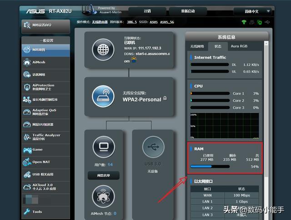Click the green LAN connection status icon
Screen dimensions: 291x220
[260, 22]
